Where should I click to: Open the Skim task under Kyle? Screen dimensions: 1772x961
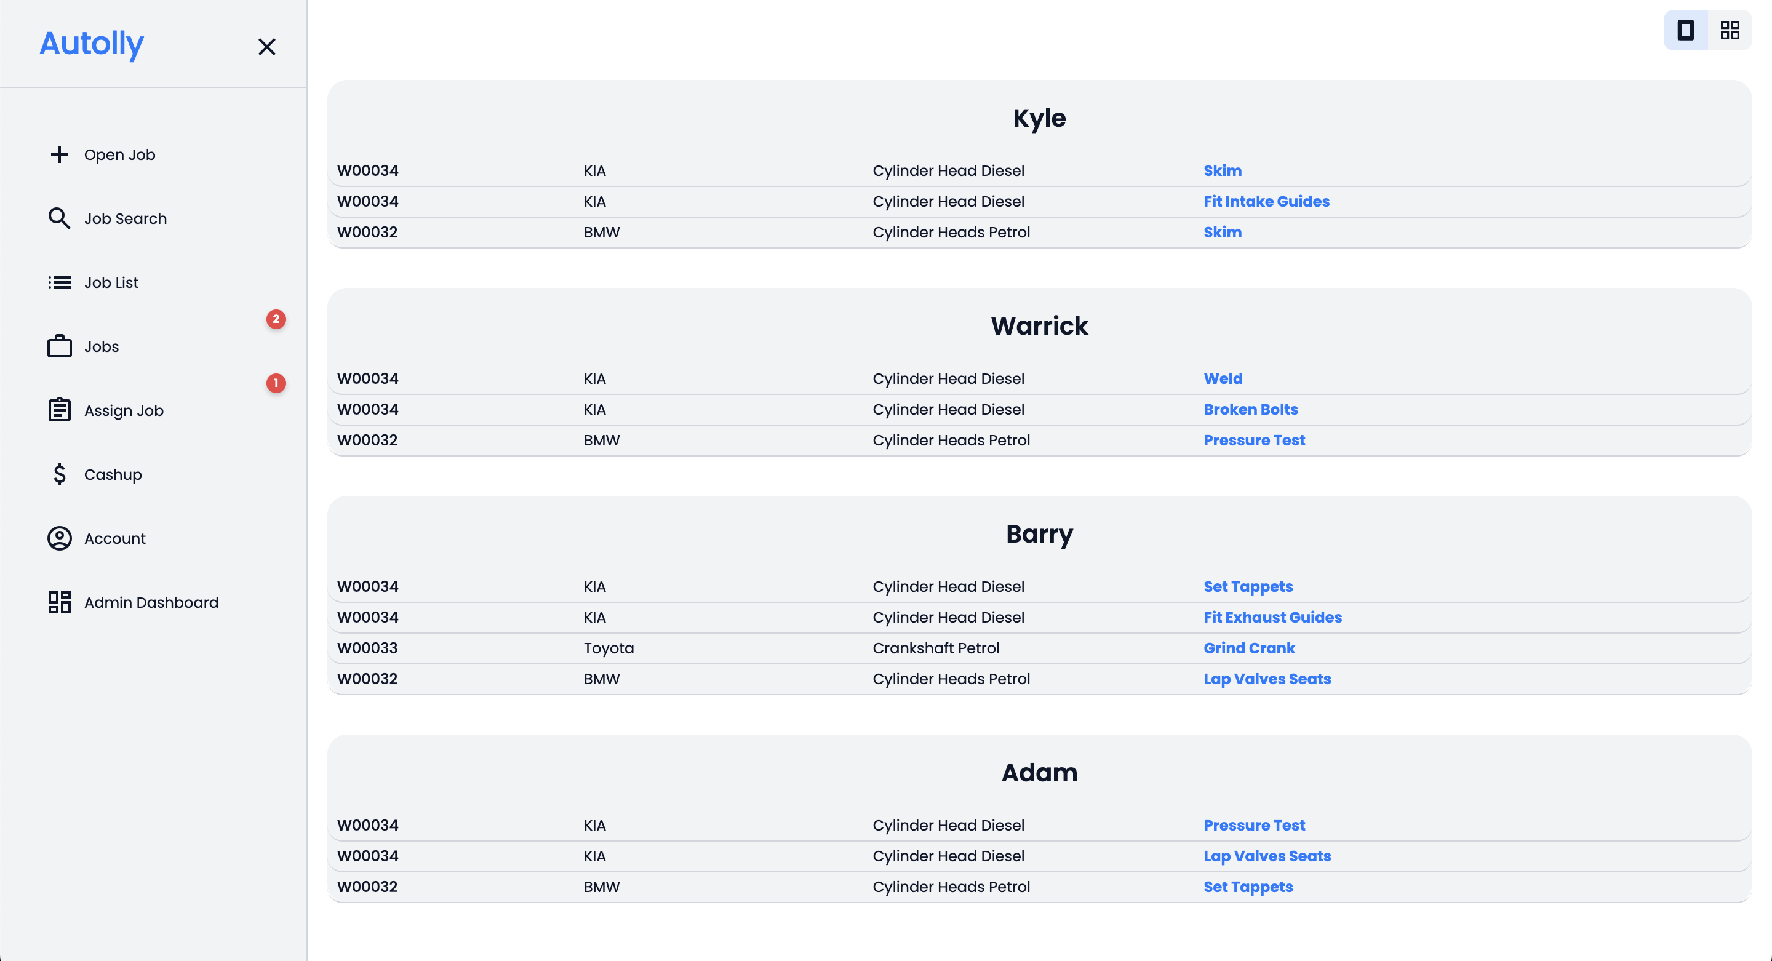click(1222, 170)
